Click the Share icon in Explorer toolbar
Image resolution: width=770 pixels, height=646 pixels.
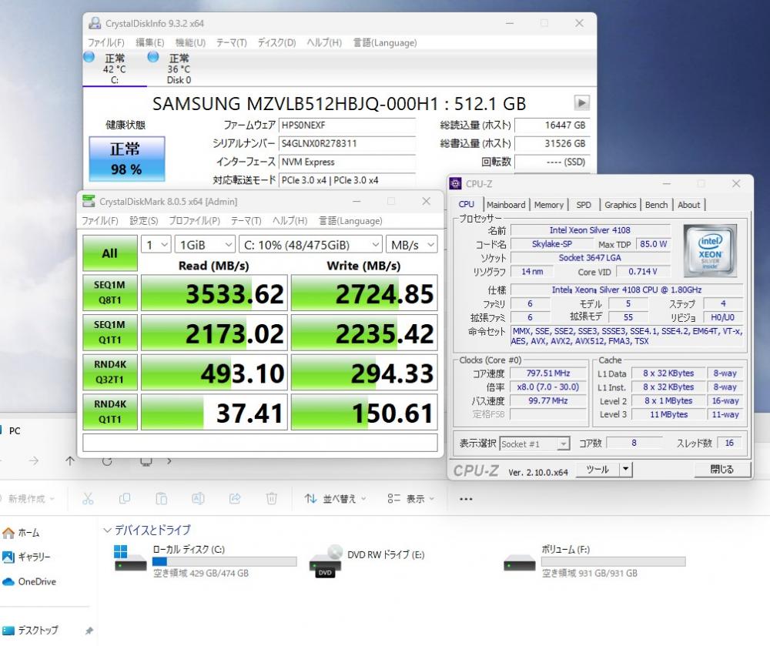(x=235, y=499)
